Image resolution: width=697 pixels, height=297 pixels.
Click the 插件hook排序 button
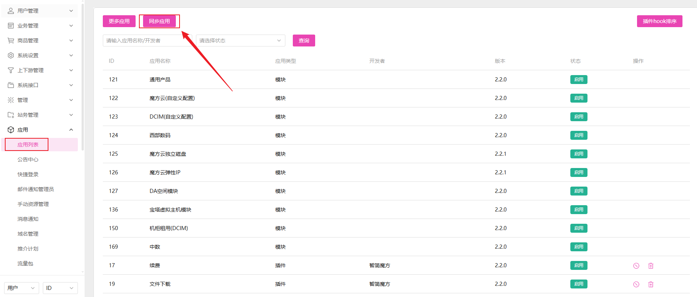click(x=659, y=21)
